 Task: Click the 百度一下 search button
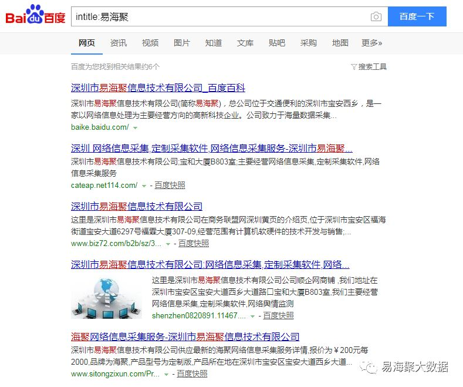[417, 16]
